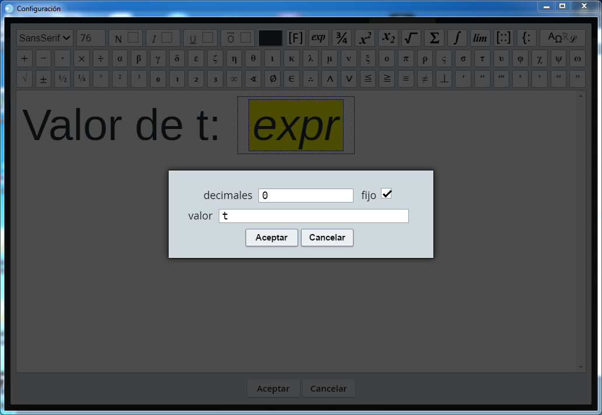
Task: Open the text color swatch
Action: [270, 38]
